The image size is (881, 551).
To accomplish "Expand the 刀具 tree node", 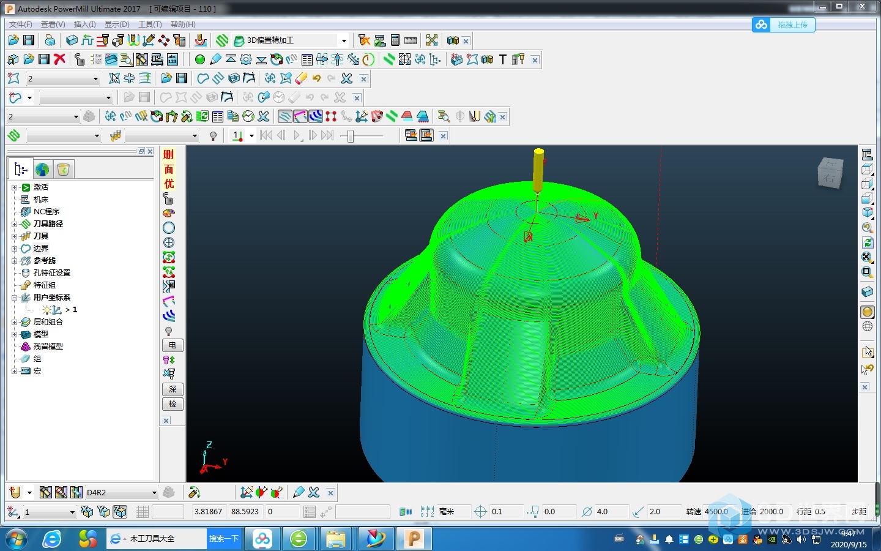I will [x=14, y=236].
